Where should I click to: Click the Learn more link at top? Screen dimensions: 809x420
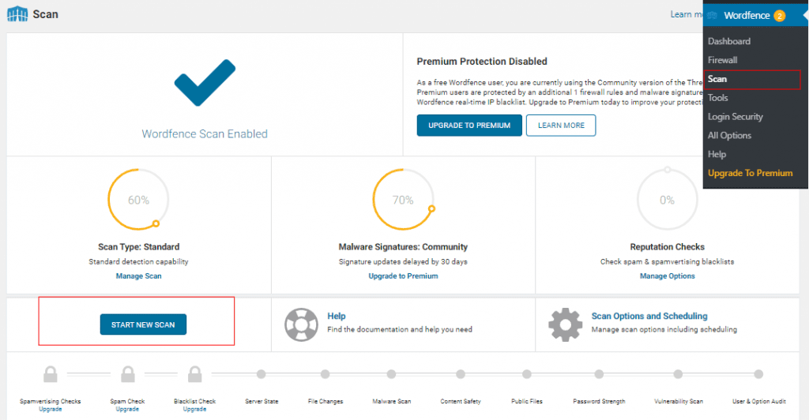coord(687,14)
